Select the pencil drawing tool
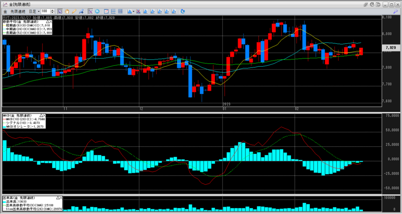This screenshot has height=214, width=402. pos(74,11)
